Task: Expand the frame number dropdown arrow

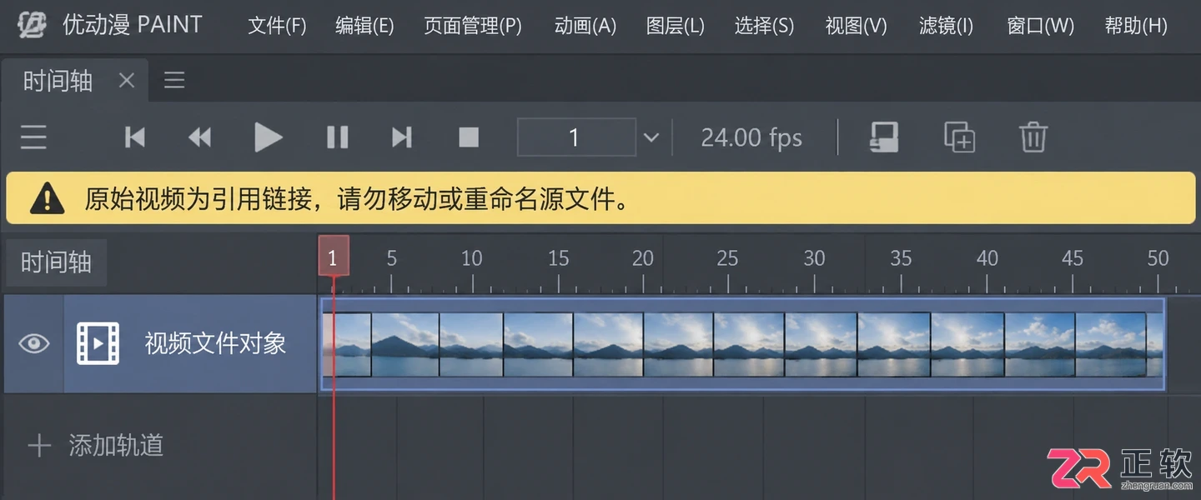Action: [x=651, y=137]
